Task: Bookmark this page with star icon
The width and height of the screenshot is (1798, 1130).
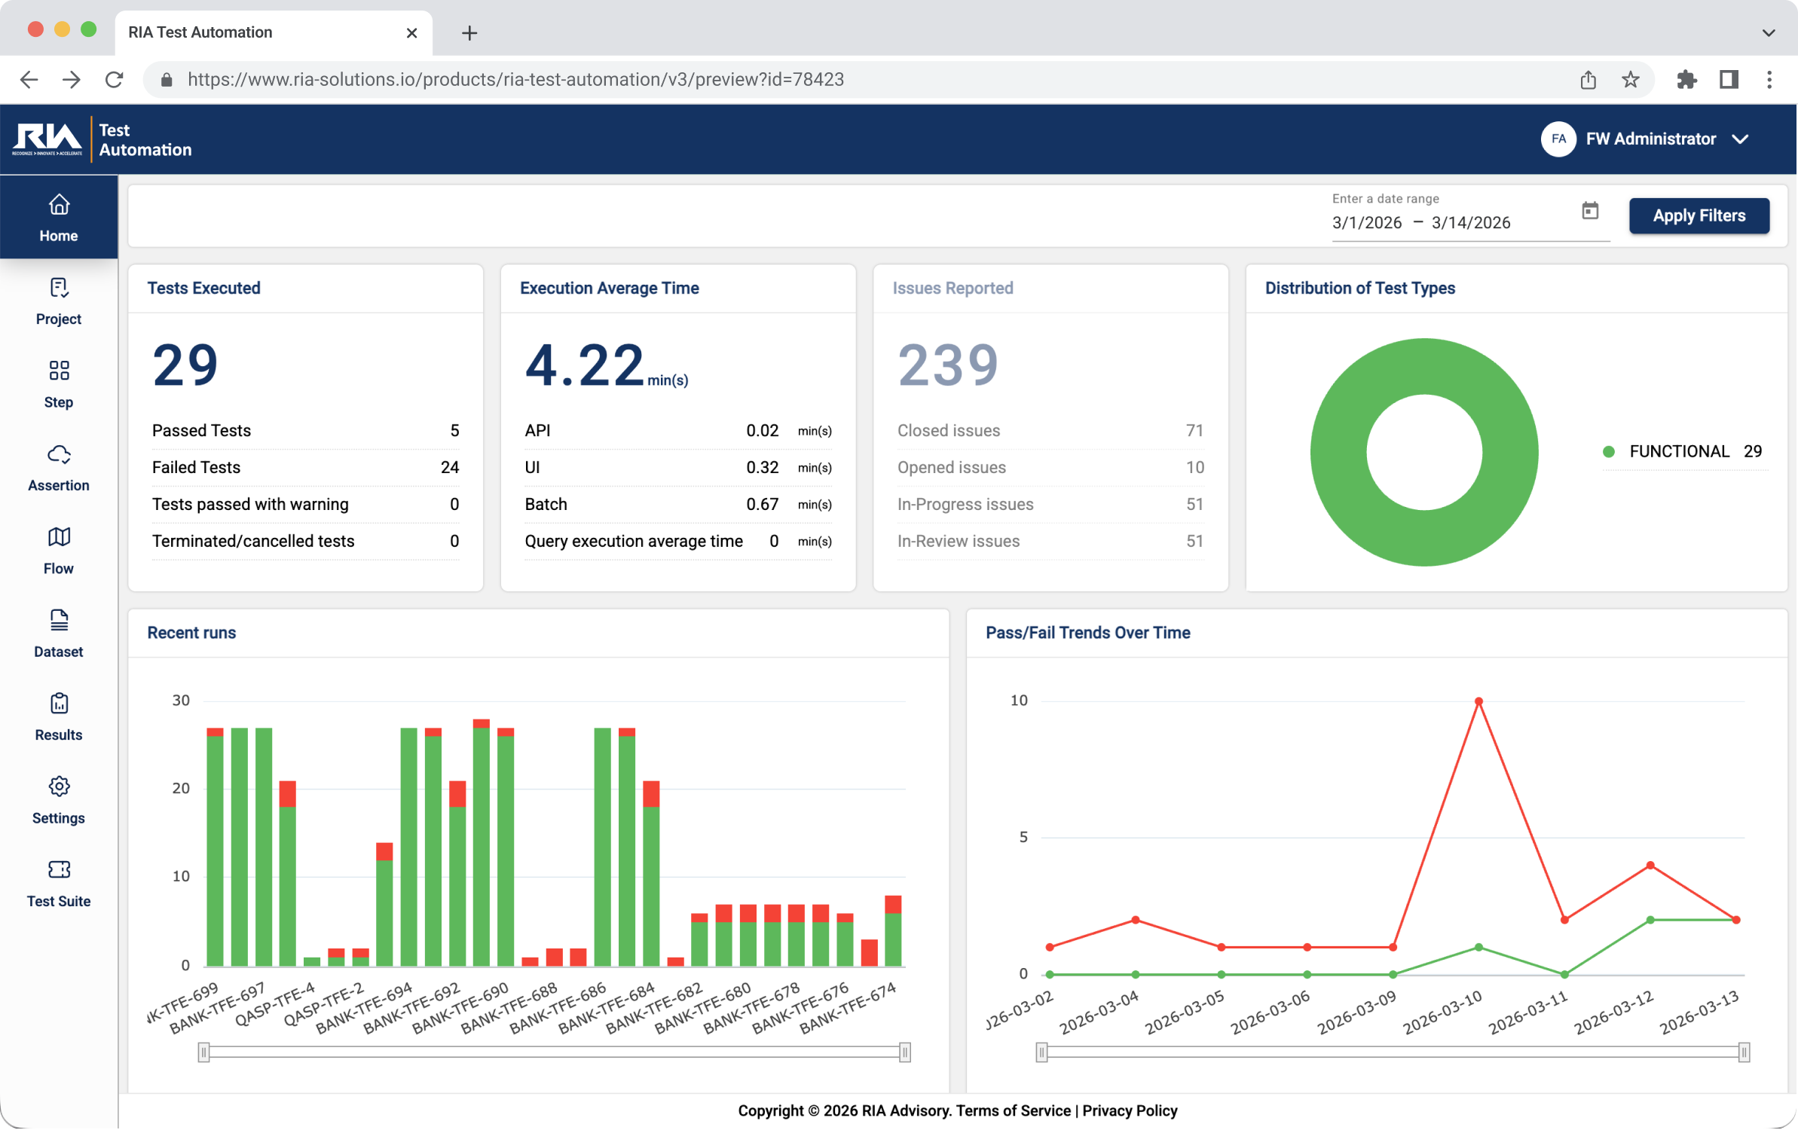Action: pos(1630,79)
